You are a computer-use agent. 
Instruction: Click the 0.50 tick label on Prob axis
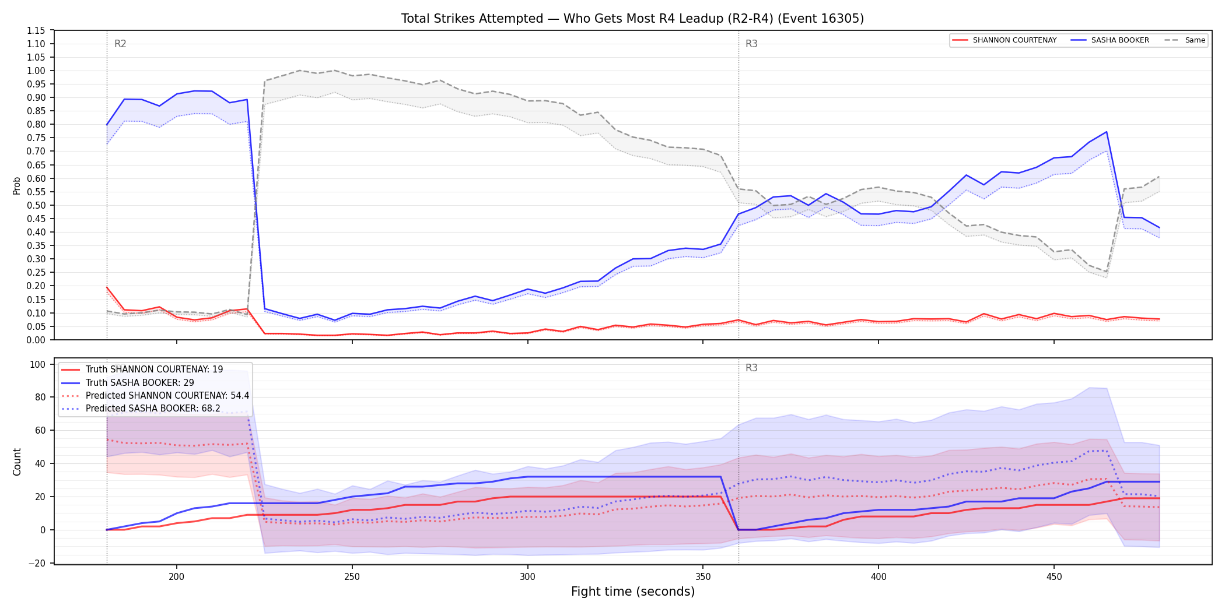coord(36,205)
